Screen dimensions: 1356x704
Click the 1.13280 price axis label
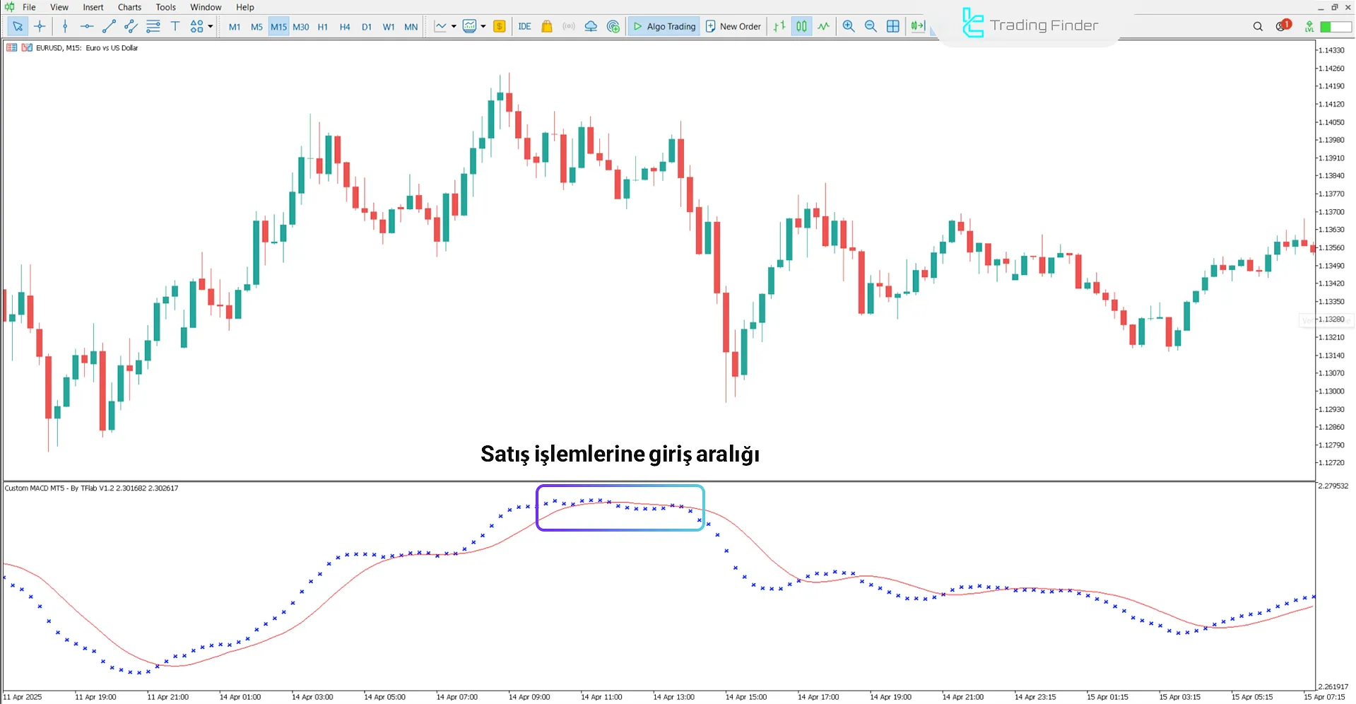[x=1331, y=319]
